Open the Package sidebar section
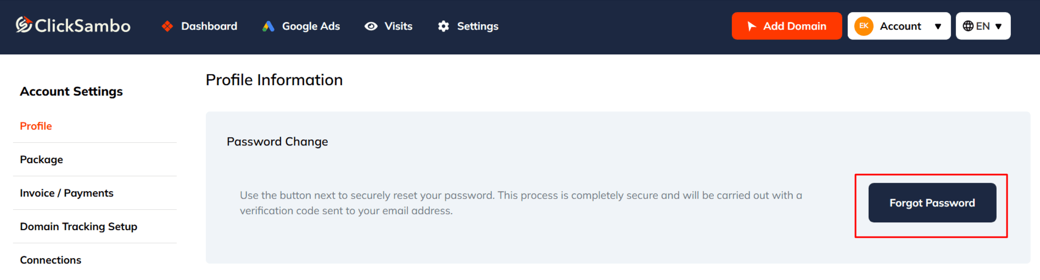The image size is (1040, 280). click(42, 160)
